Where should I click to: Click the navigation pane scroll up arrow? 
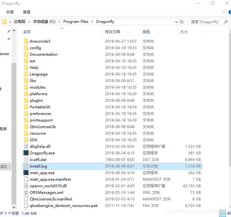14,31
